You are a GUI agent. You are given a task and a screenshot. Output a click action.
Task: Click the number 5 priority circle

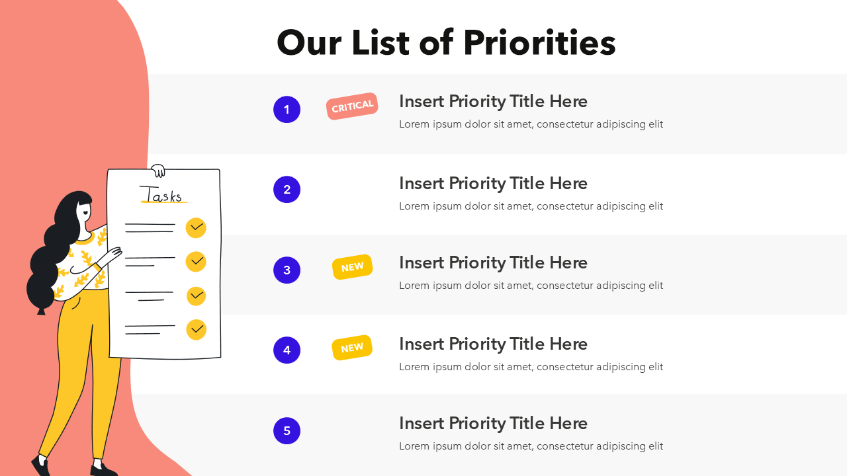287,431
